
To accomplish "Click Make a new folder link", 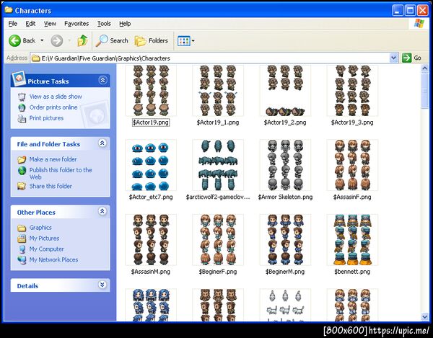I will click(53, 159).
